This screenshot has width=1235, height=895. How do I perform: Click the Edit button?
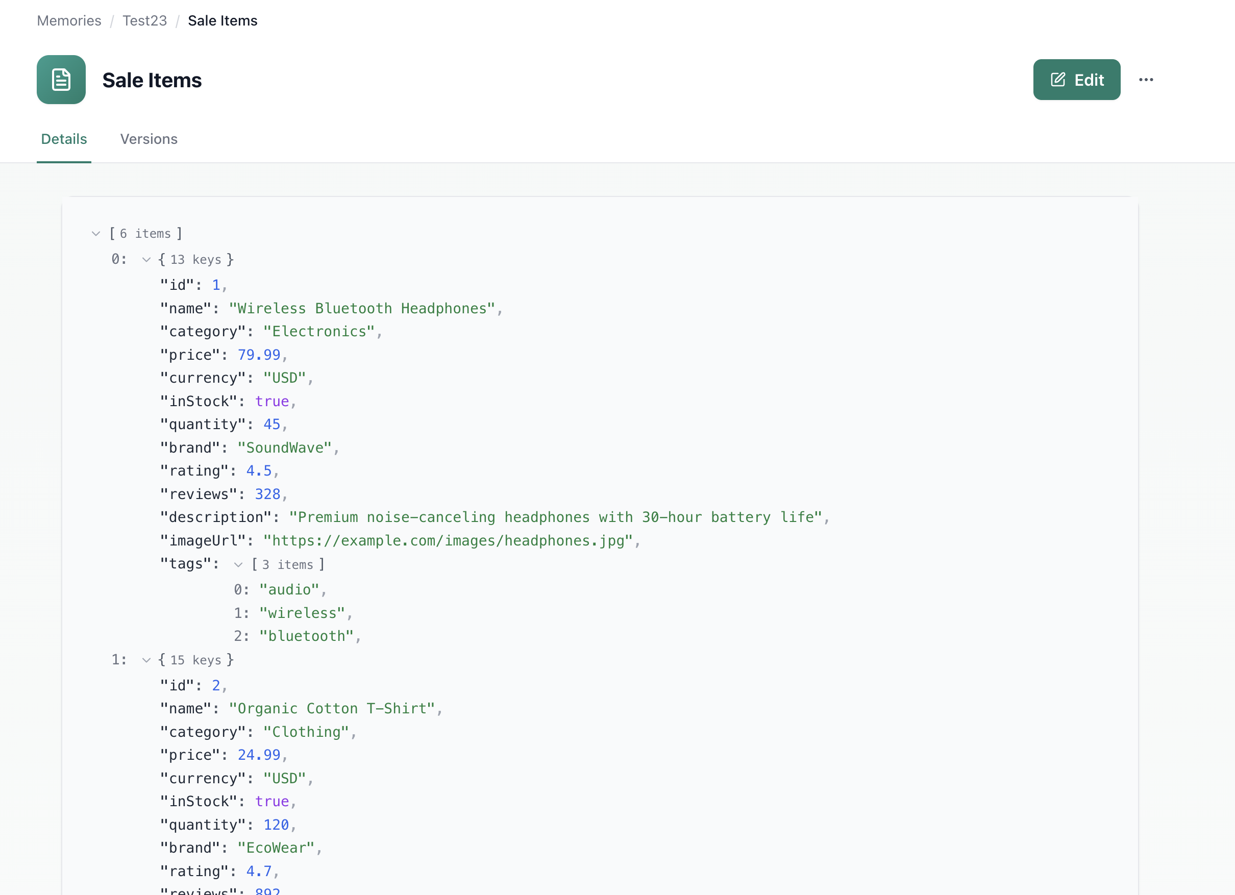click(1076, 80)
